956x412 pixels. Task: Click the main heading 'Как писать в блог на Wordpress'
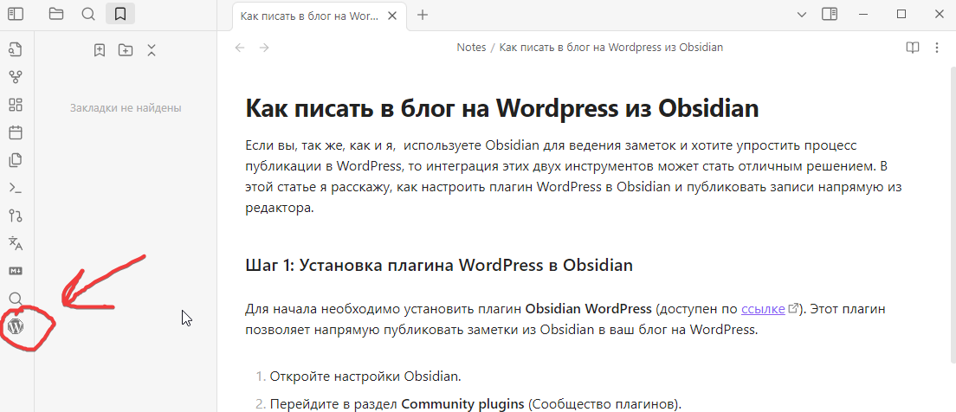(501, 108)
